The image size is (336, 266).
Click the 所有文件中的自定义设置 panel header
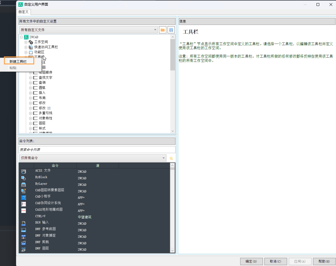tap(97, 21)
